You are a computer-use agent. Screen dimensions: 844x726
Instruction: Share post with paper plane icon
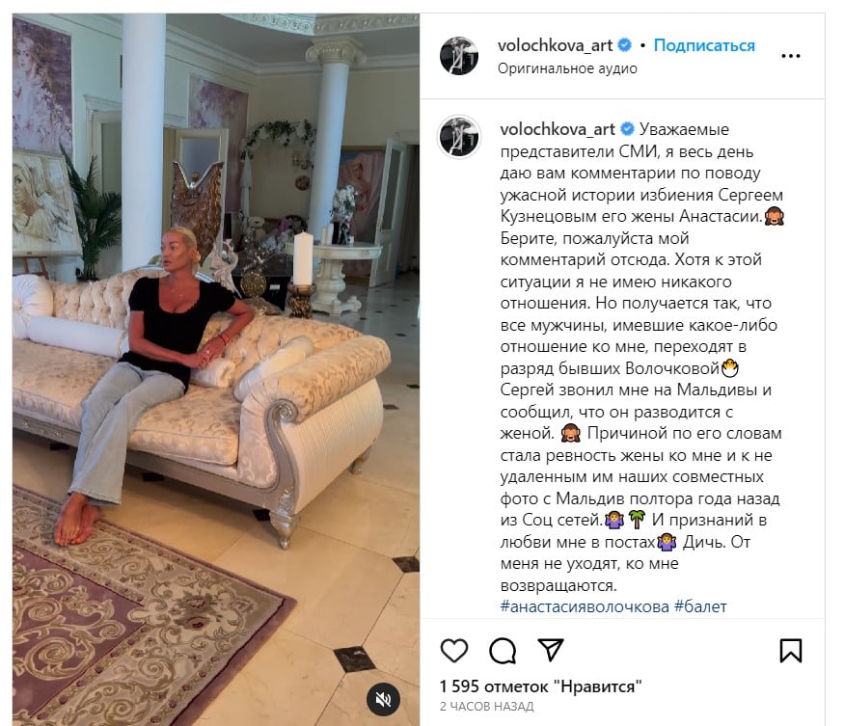click(x=550, y=650)
